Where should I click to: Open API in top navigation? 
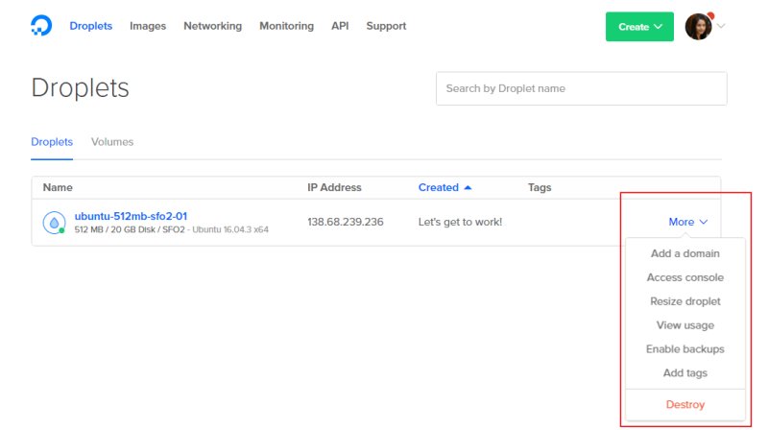[x=340, y=26]
